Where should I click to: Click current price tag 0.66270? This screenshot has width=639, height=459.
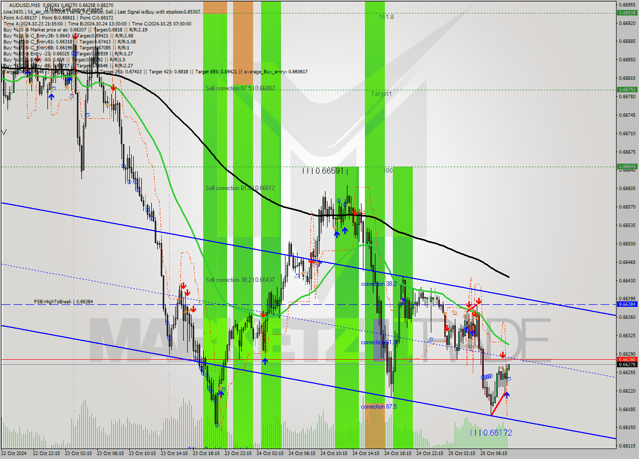pos(627,365)
